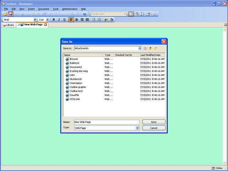Open the Help question mark icon

coord(85,14)
